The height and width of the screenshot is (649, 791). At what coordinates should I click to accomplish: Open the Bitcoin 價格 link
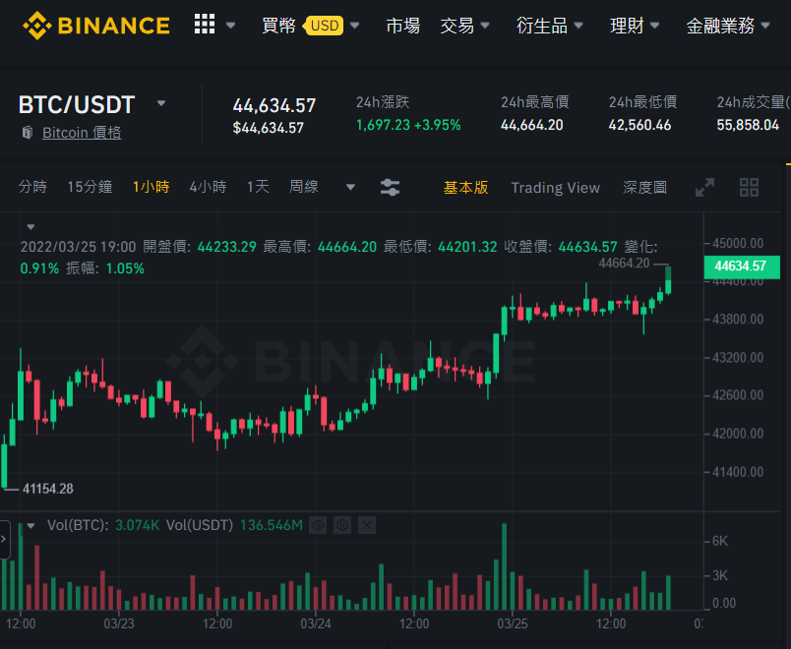pos(82,133)
